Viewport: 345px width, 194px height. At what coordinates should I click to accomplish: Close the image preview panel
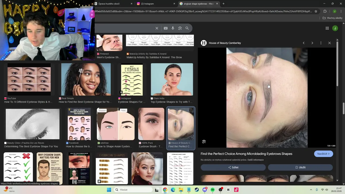click(329, 43)
